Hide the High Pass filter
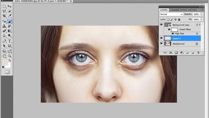 [173, 33]
